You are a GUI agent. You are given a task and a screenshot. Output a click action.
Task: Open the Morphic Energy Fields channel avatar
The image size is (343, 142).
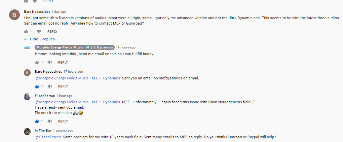pos(27,47)
